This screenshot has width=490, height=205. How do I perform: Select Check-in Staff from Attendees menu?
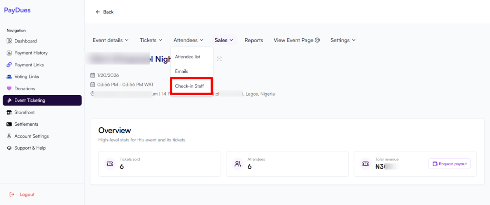(189, 86)
